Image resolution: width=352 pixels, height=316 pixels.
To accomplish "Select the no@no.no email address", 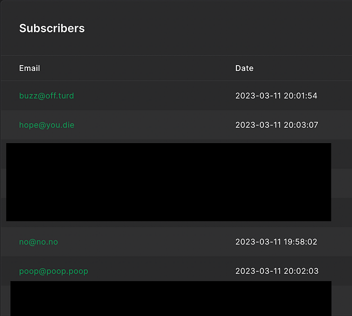I will 38,242.
